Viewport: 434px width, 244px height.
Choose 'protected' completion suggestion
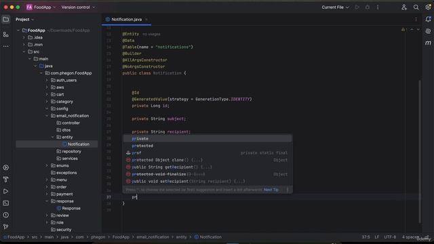click(208, 146)
